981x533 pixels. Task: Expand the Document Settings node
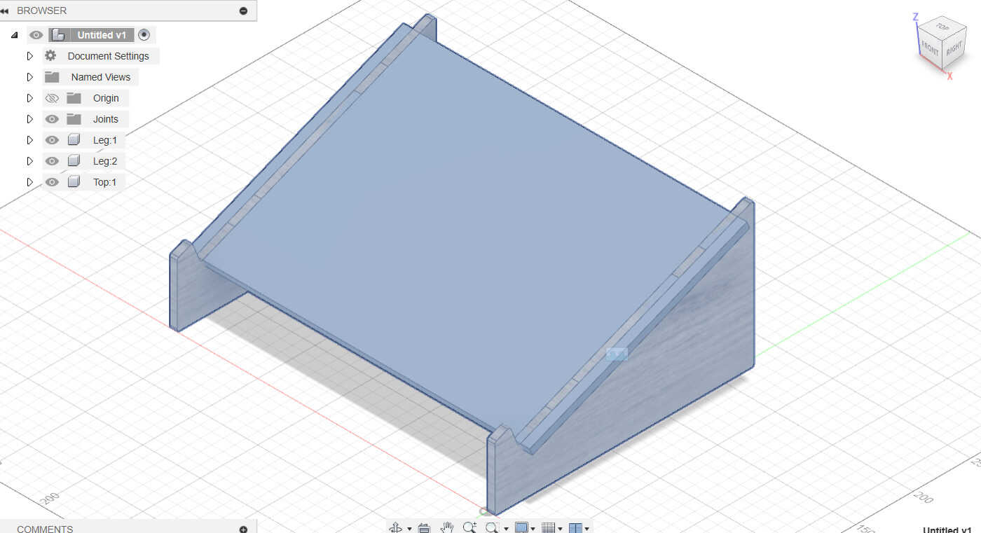pos(29,56)
